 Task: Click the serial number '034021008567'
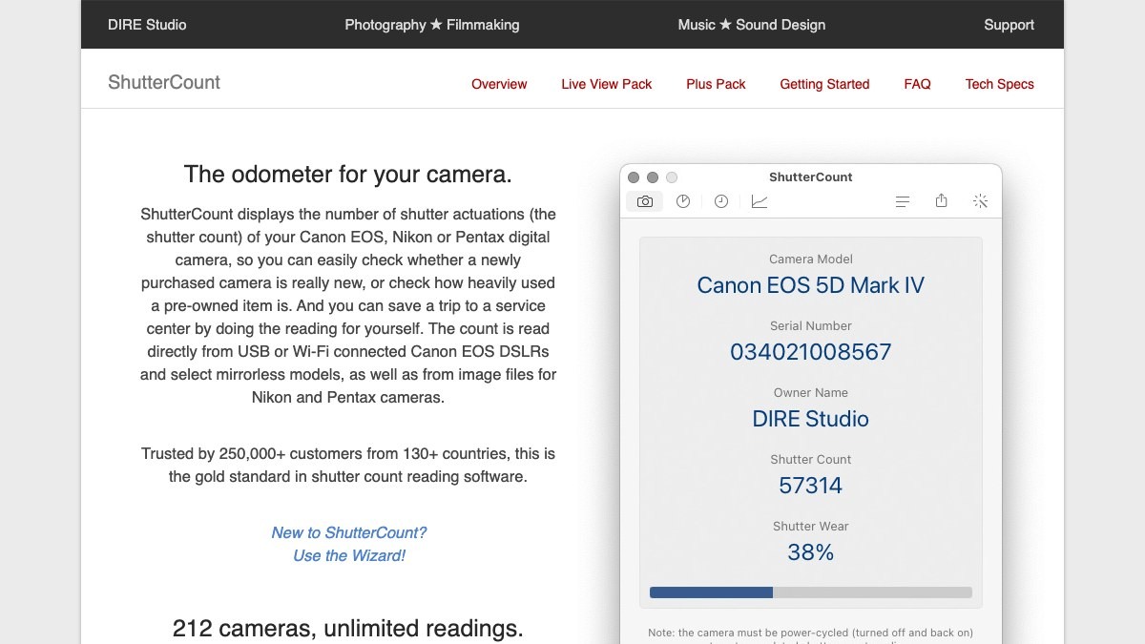tap(811, 352)
